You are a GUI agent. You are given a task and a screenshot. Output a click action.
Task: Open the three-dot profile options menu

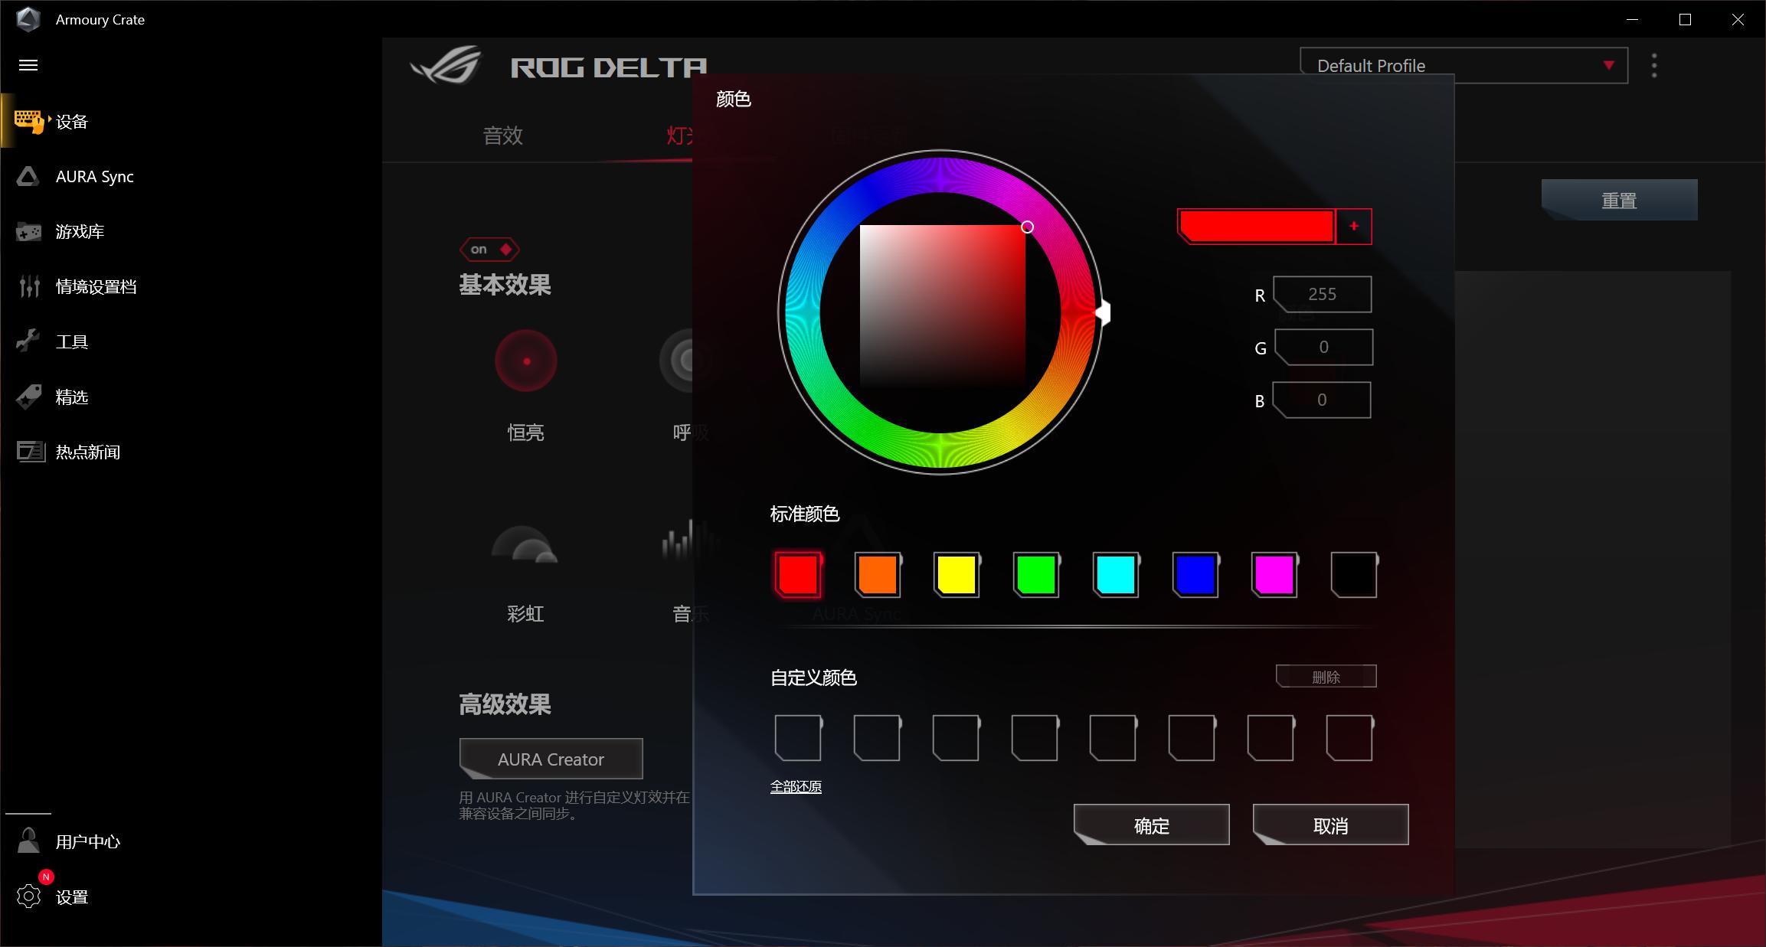(1654, 66)
